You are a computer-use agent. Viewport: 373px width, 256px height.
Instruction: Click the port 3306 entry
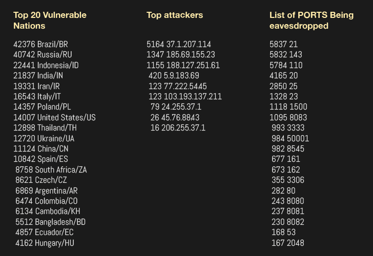[287, 180]
